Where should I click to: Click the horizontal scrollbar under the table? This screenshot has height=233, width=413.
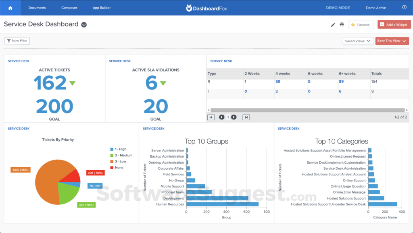307,109
